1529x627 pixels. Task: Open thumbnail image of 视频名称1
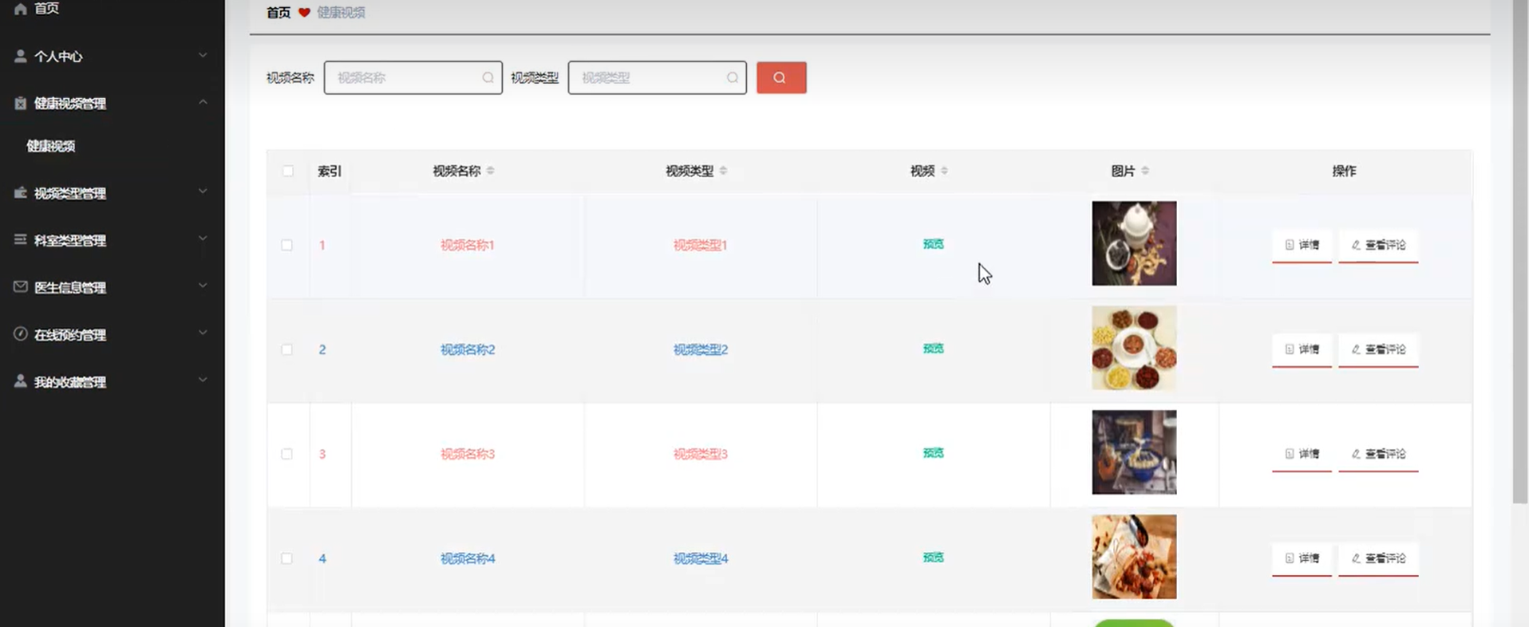[1134, 243]
